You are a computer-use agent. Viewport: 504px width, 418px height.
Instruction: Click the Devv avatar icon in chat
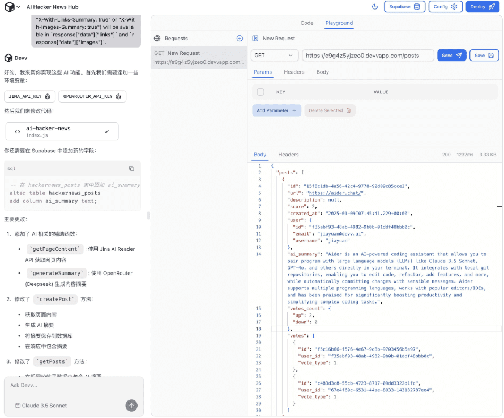pos(8,58)
